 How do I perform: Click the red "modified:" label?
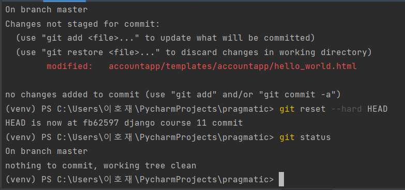pyautogui.click(x=70, y=66)
